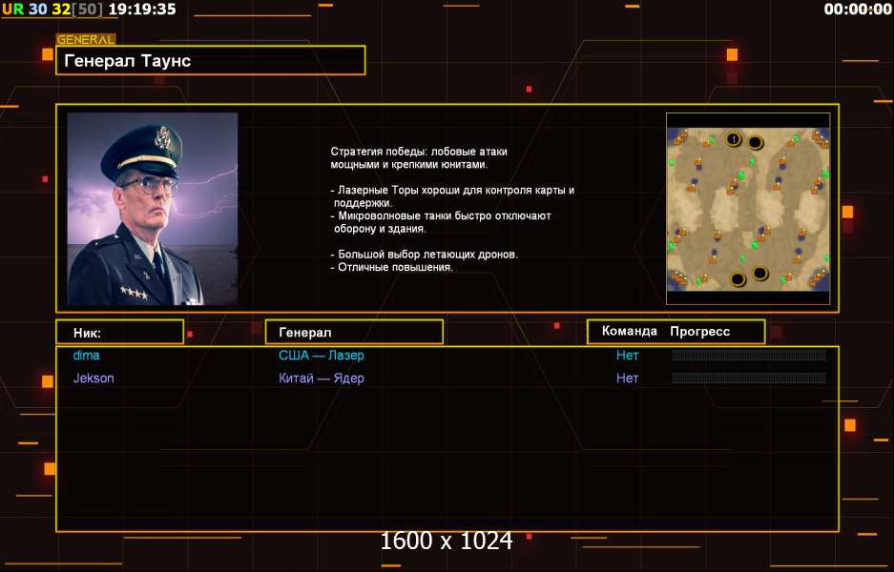This screenshot has width=894, height=572.
Task: Click the "Прогресс" column header
Action: [699, 332]
